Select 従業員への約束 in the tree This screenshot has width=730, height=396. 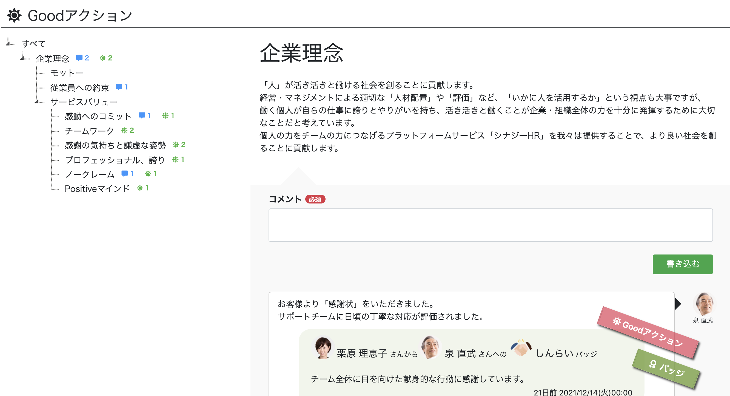(x=80, y=87)
